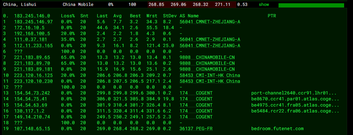This screenshot has height=135, width=353.
Task: Click the ??? link in hop 6
Action: (18, 51)
